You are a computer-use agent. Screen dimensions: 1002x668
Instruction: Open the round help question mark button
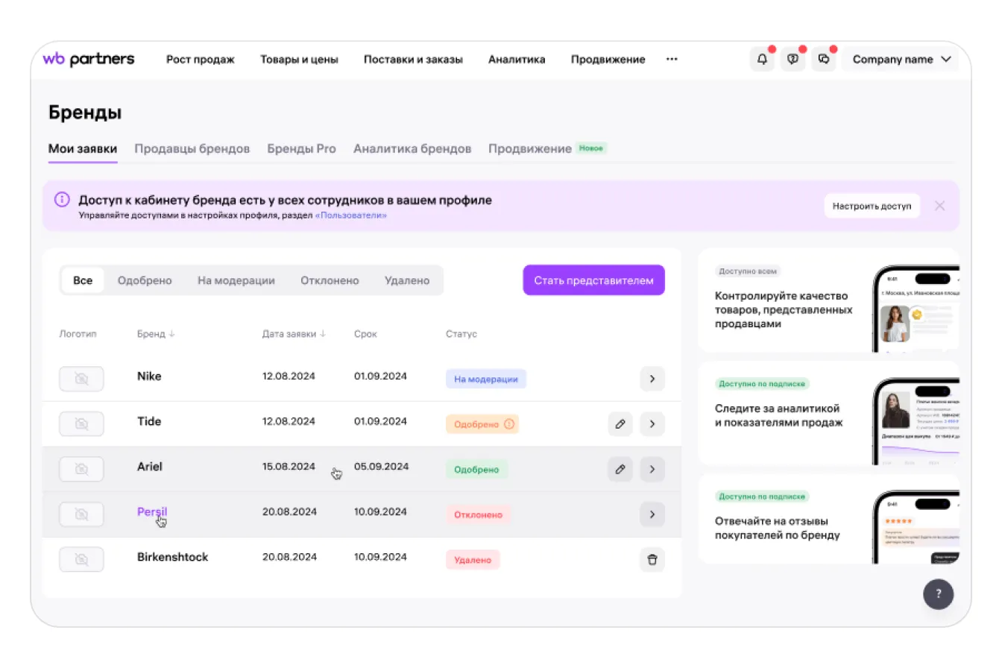coord(938,594)
